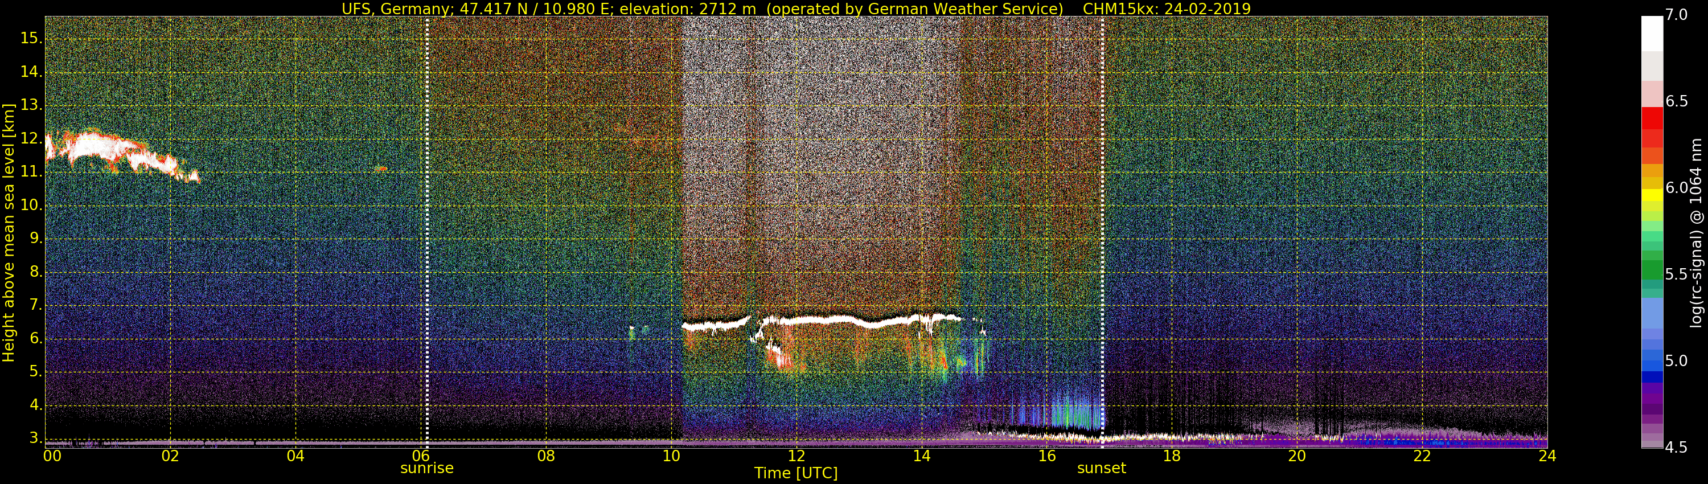Click the time axis tick "02"
The image size is (1708, 484).
pos(170,456)
